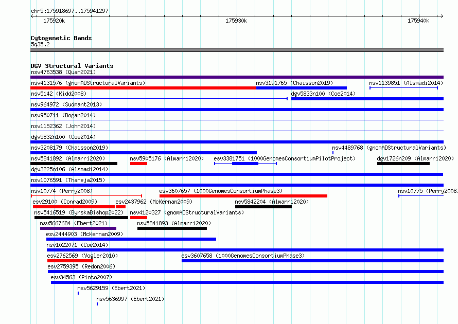Click the 175920k ruler position label
Screen dimensions: 458x324
54,21
